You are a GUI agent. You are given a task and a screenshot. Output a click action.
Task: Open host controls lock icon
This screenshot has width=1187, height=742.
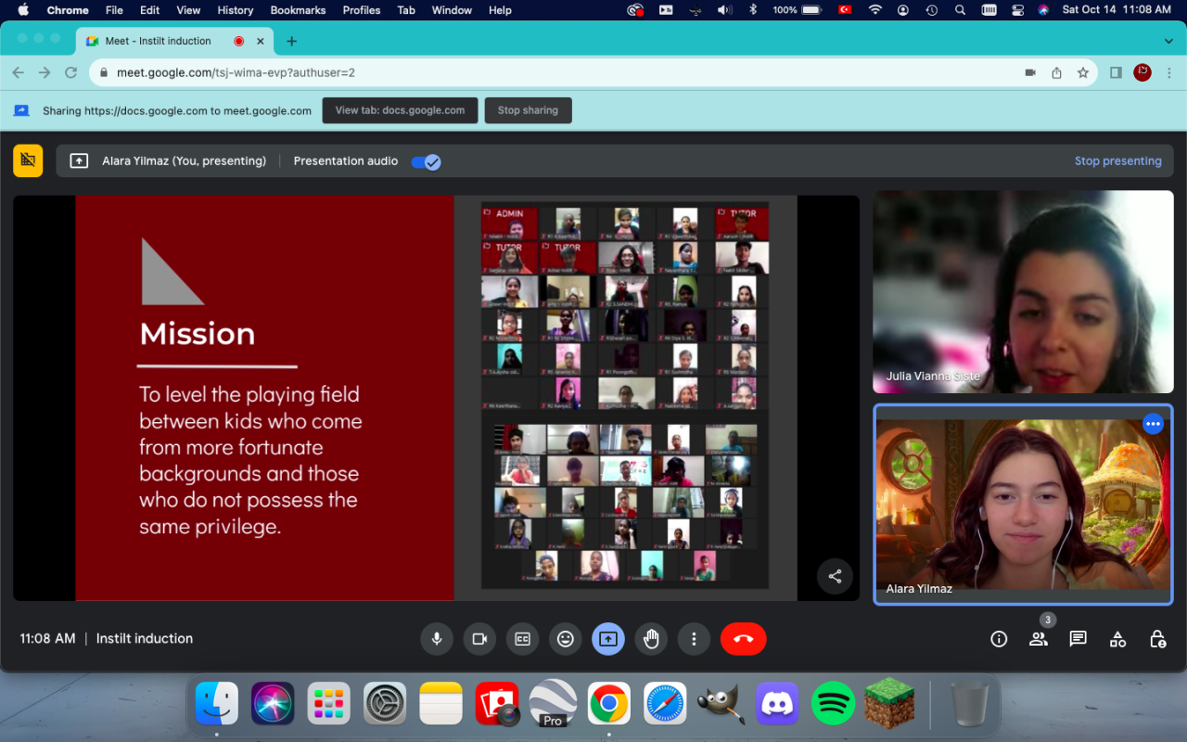(1157, 639)
